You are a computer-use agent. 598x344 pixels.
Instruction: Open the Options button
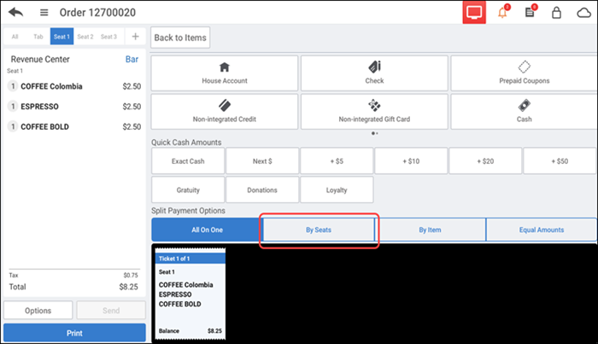[38, 311]
